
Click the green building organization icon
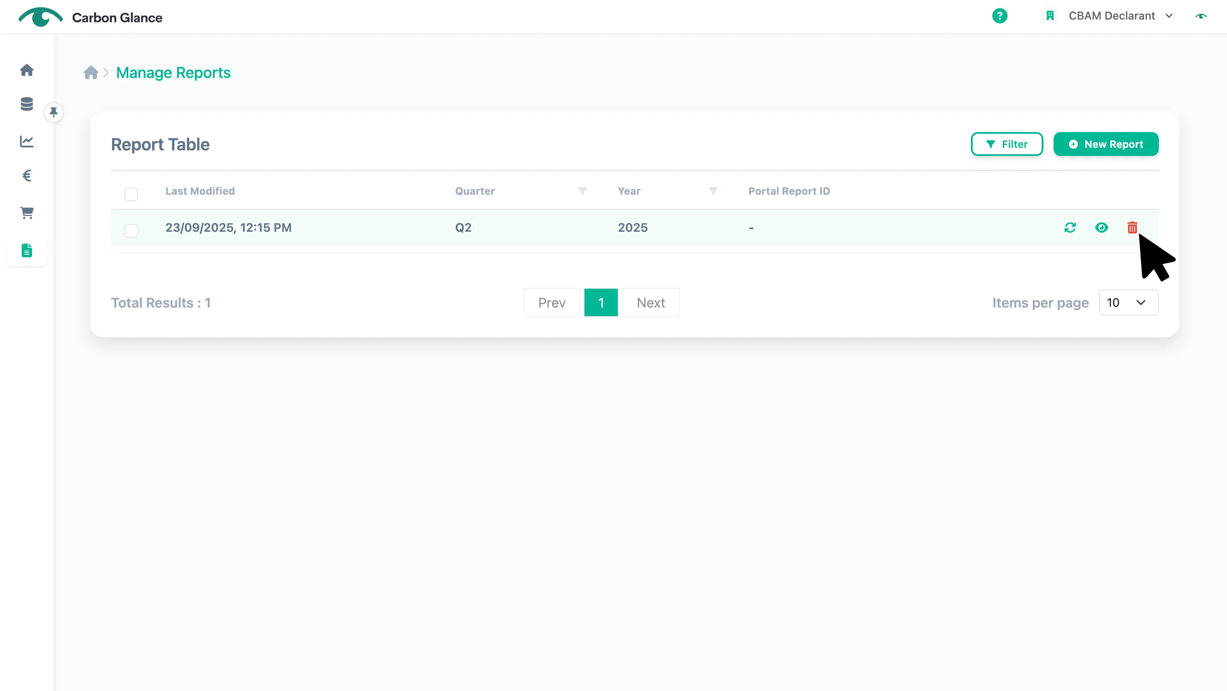(1050, 16)
